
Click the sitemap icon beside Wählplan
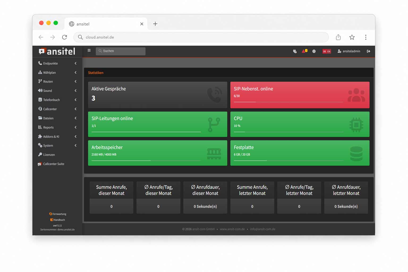[40, 72]
